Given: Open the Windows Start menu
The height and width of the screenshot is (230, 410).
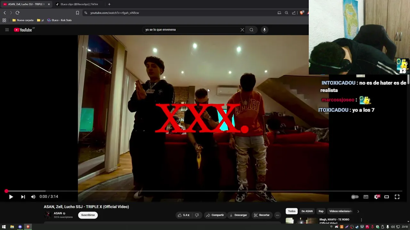Looking at the screenshot, I should tap(4, 227).
